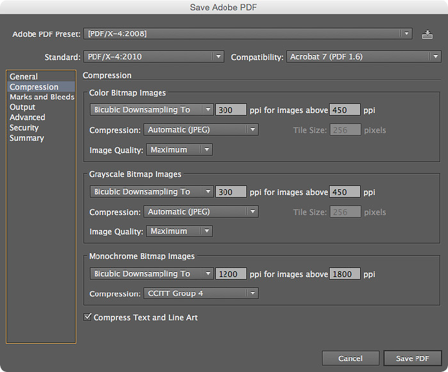Click the Save PDF button
Viewport: 448px width, 372px height.
pyautogui.click(x=412, y=358)
